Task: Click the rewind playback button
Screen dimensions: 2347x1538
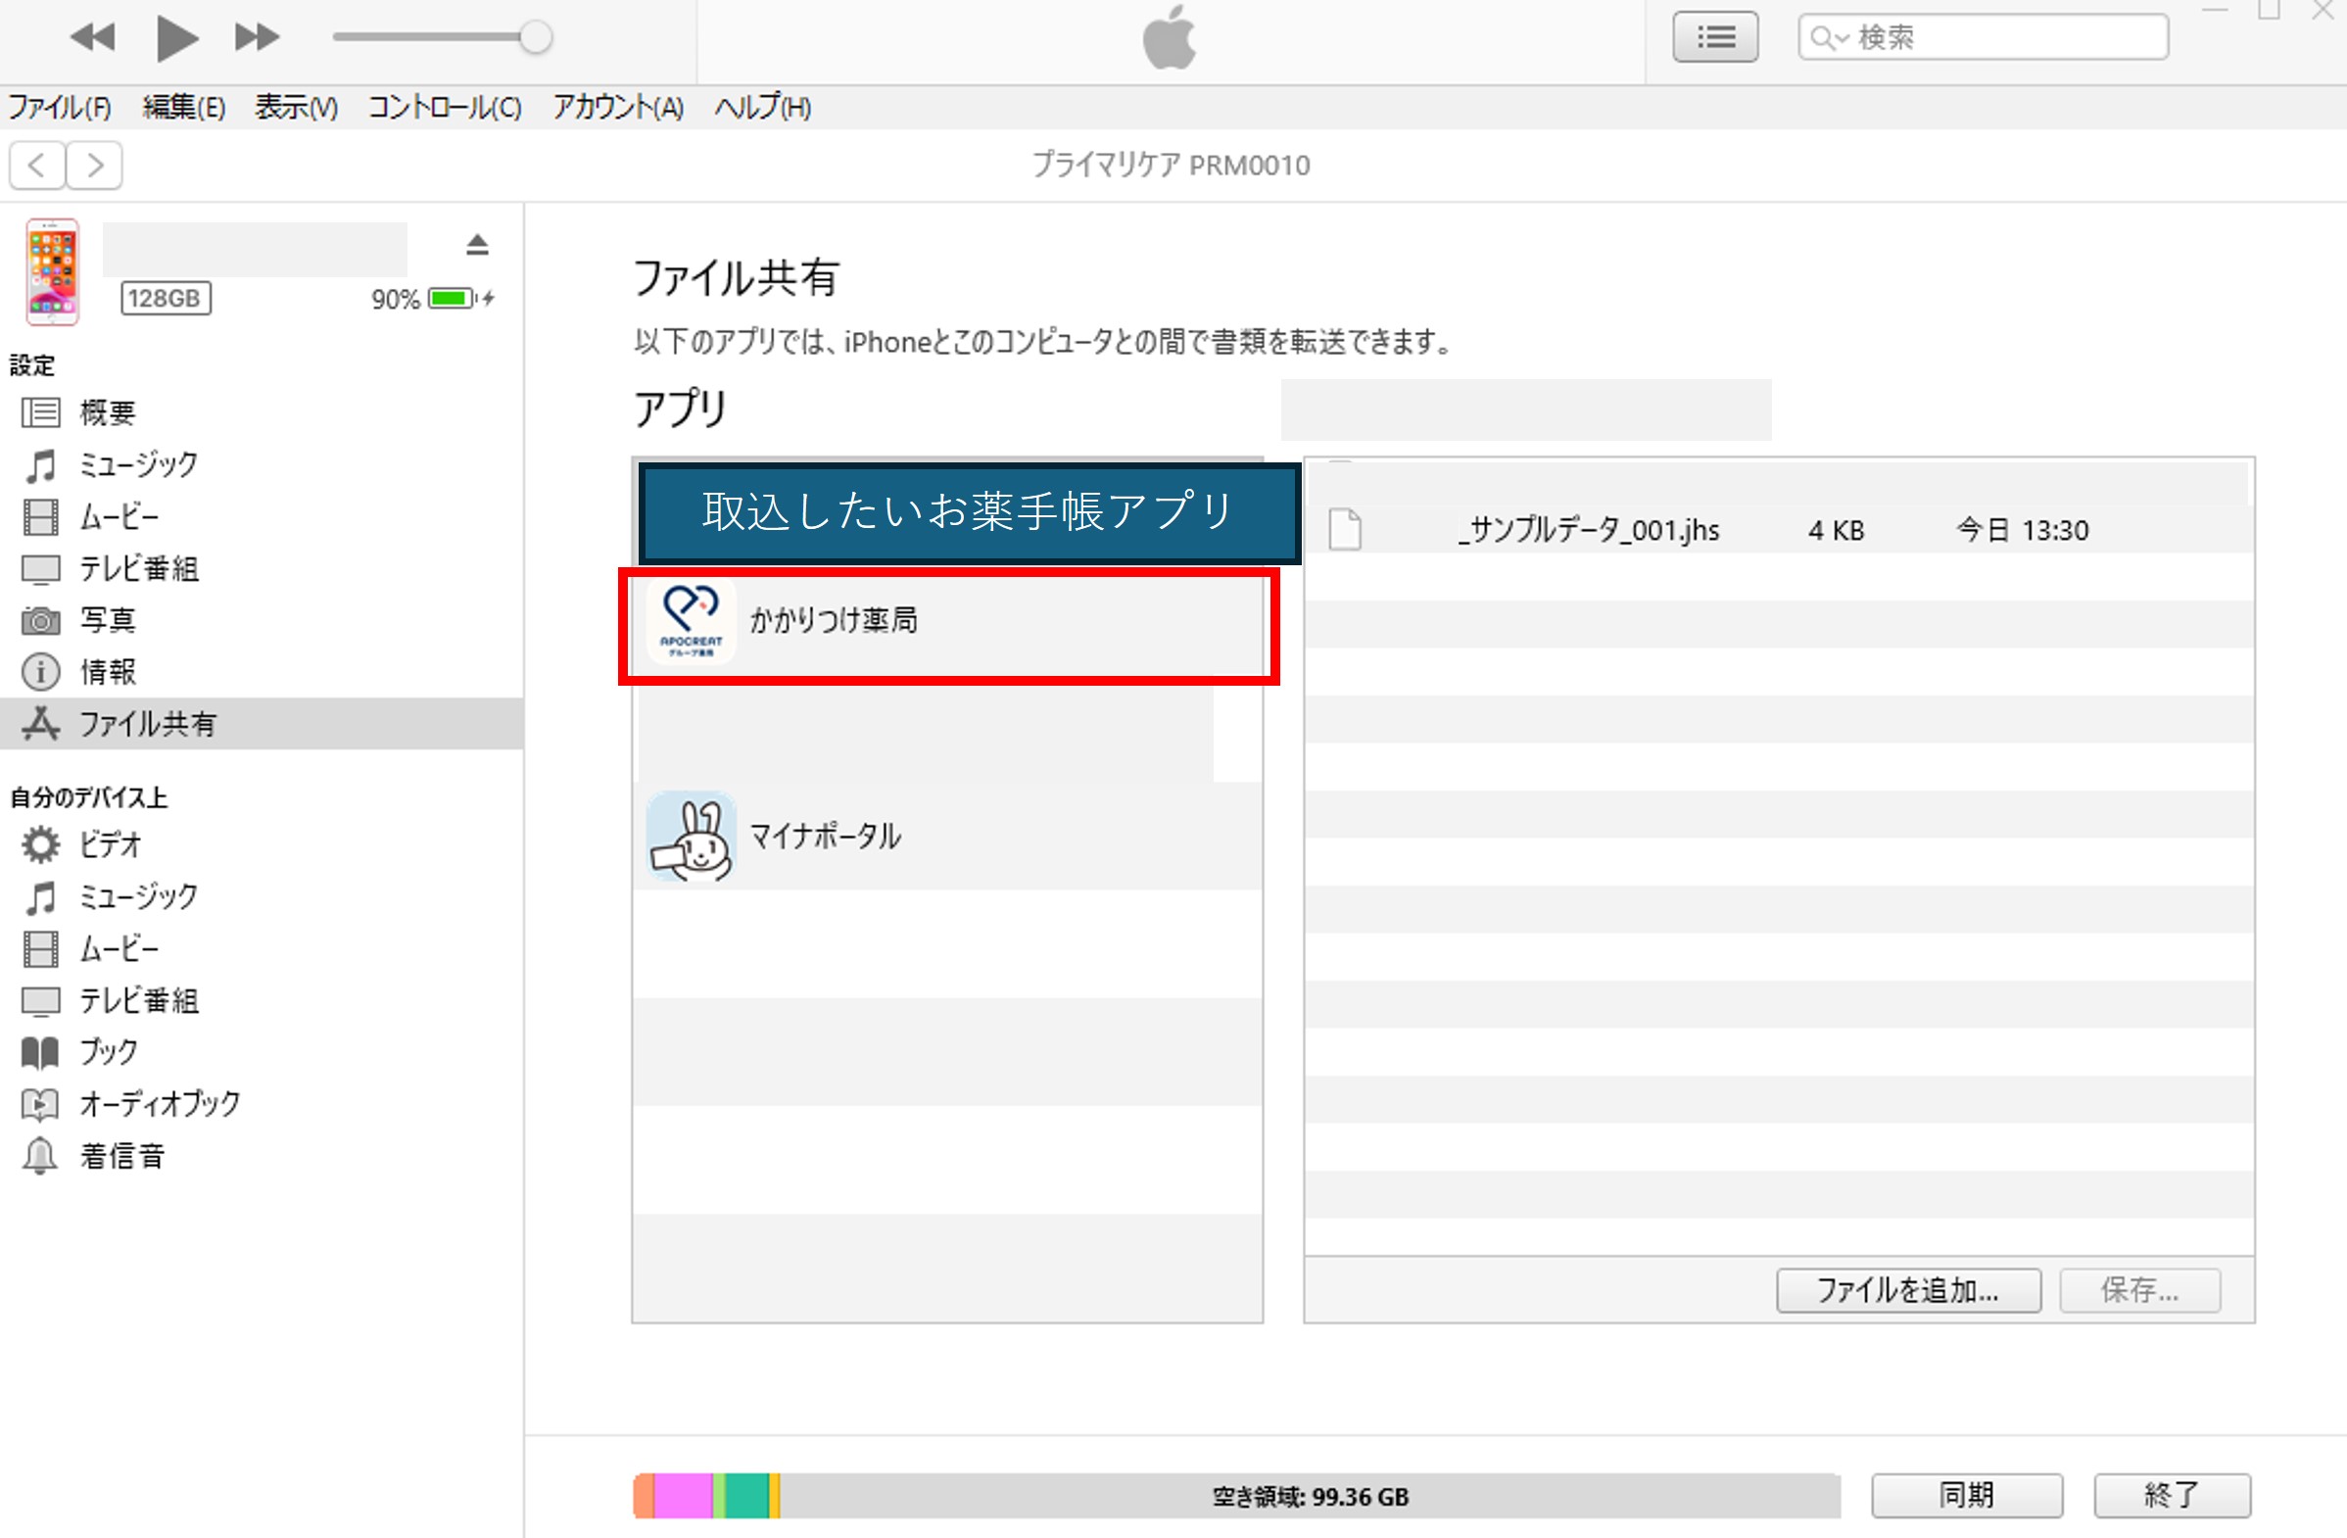Action: pos(94,37)
